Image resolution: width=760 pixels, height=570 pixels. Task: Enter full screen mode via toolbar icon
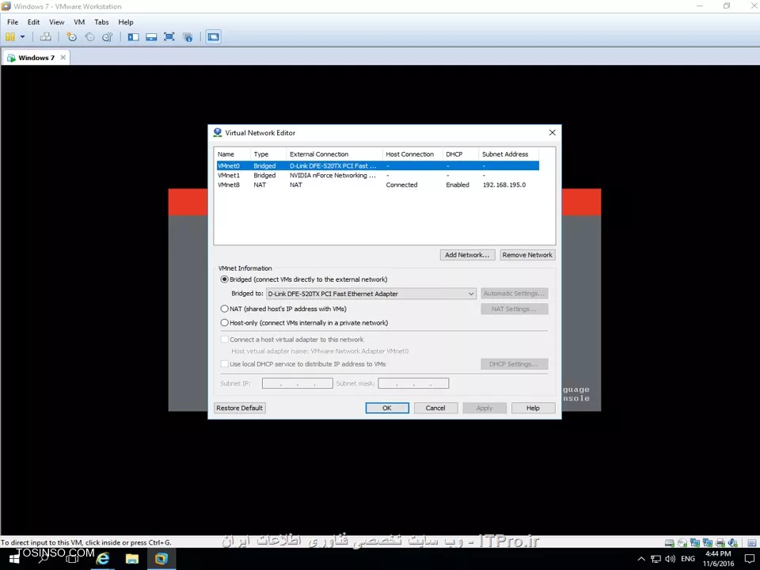169,37
